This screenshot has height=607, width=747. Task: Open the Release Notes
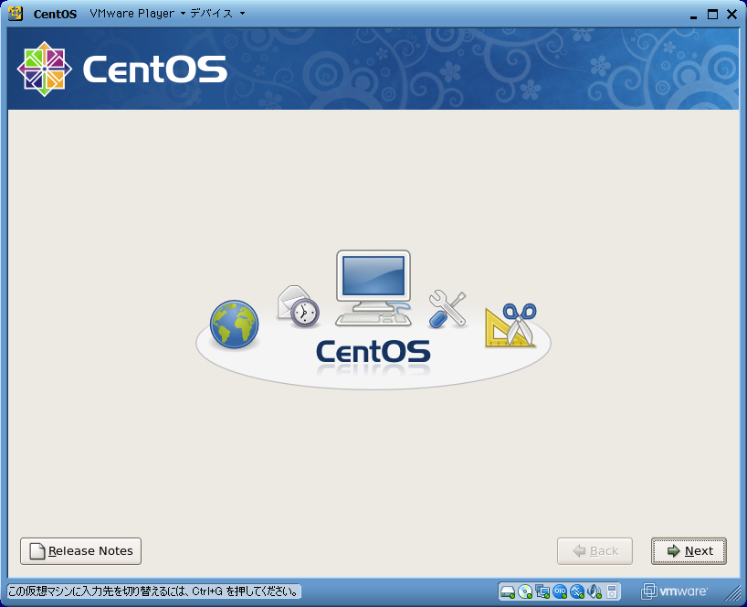point(80,551)
